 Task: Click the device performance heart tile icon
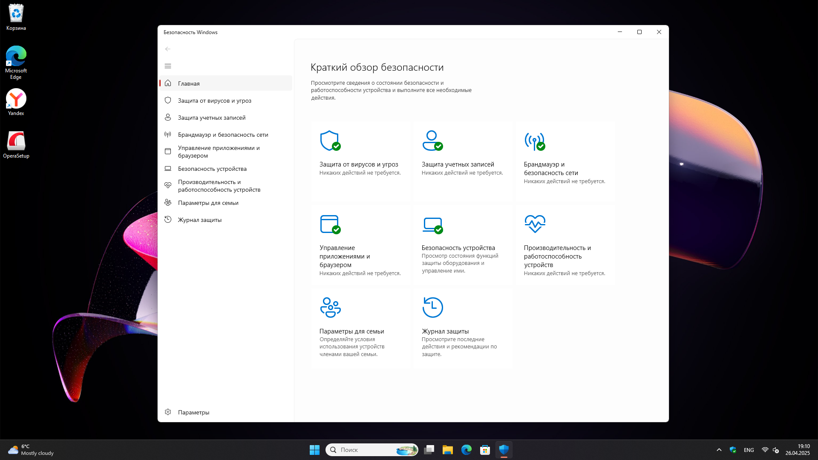pos(535,224)
